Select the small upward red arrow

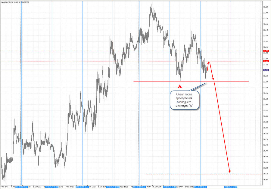[x=208, y=66]
